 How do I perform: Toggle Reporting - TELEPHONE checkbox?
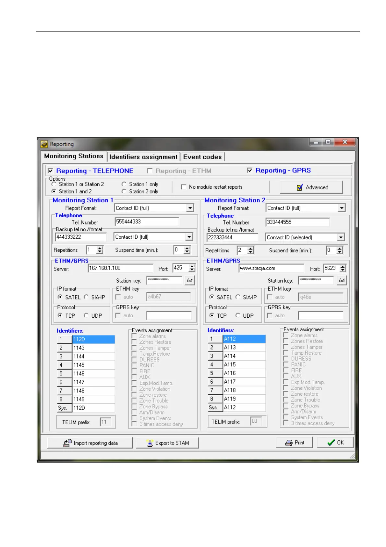pos(50,171)
